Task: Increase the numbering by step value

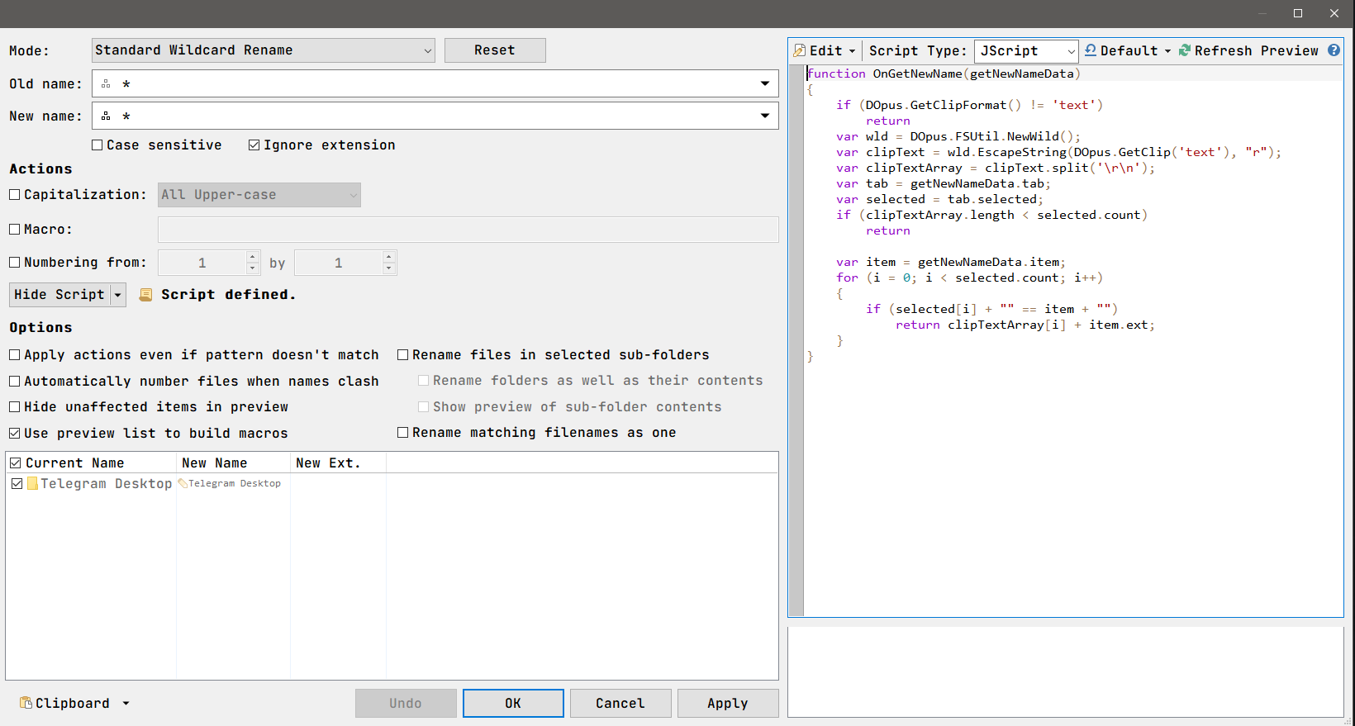Action: 389,257
